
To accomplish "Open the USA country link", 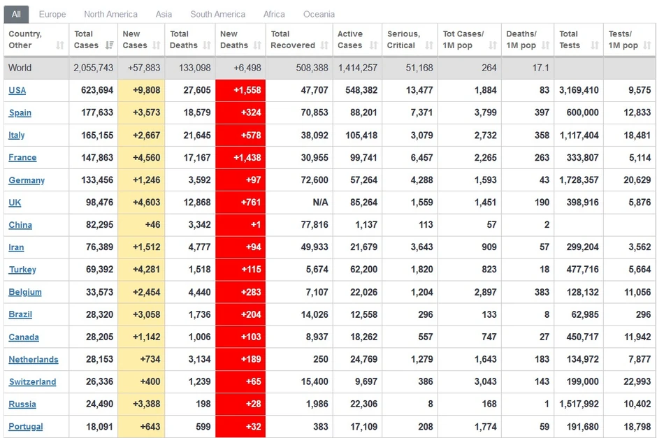I will tap(17, 90).
